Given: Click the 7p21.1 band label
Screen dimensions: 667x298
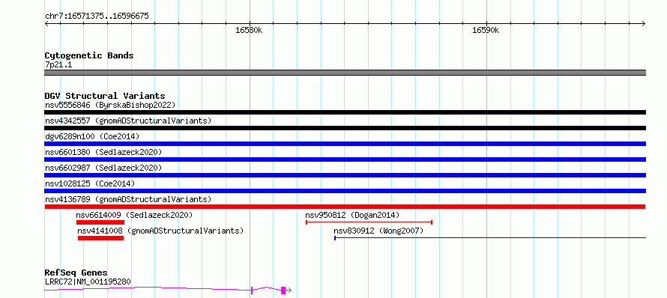Looking at the screenshot, I should 58,64.
